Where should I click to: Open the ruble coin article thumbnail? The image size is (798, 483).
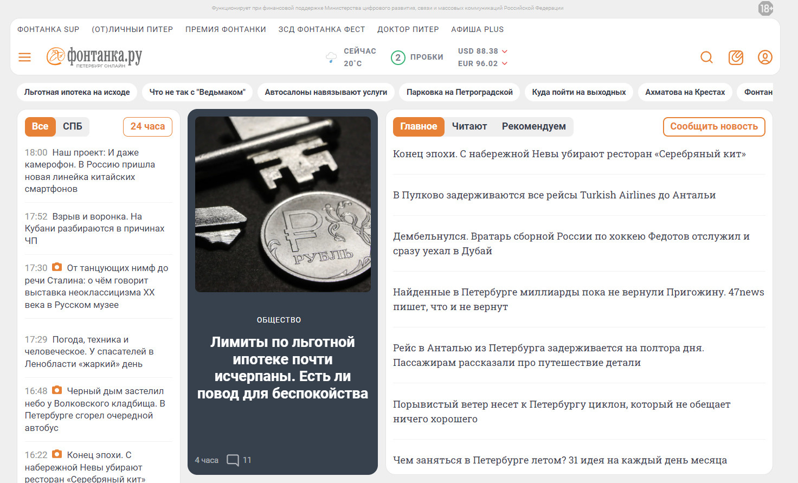click(283, 204)
